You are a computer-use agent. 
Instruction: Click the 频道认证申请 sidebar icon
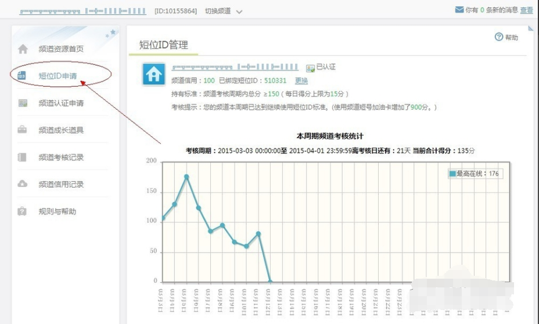pos(23,103)
